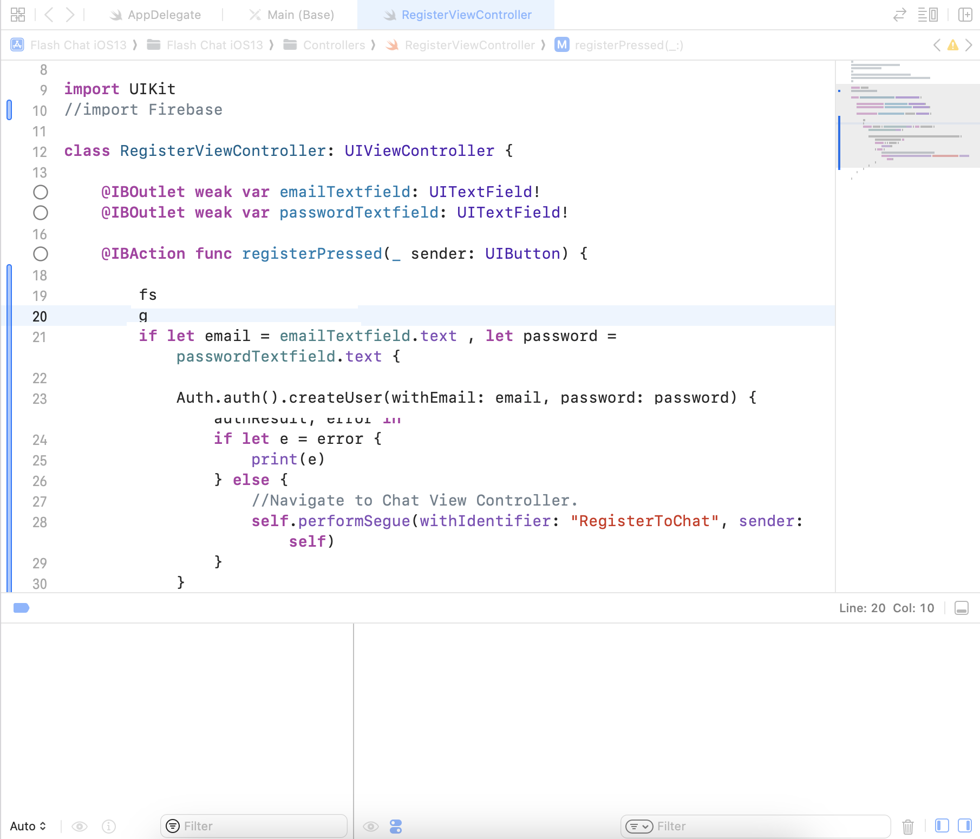Click line number 24 in gutter

point(40,440)
